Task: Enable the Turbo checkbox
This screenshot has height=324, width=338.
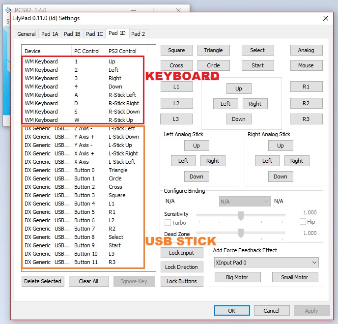Action: pyautogui.click(x=168, y=223)
